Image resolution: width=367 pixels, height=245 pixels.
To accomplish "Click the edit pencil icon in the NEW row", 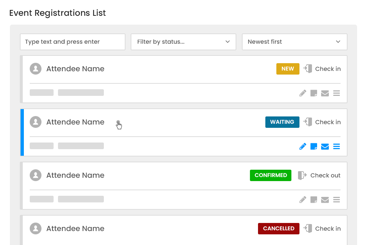I will 303,93.
